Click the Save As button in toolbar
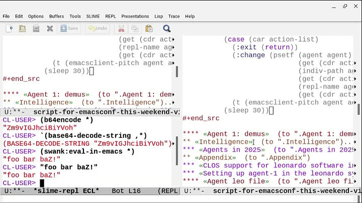Viewport: 362px width, 203px height. 69,28
